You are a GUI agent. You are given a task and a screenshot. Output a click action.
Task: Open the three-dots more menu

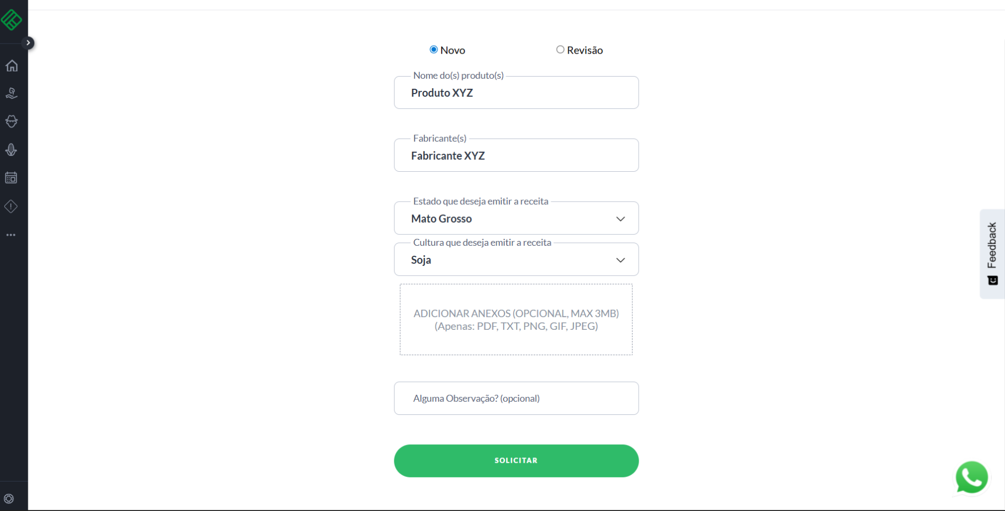coord(12,235)
